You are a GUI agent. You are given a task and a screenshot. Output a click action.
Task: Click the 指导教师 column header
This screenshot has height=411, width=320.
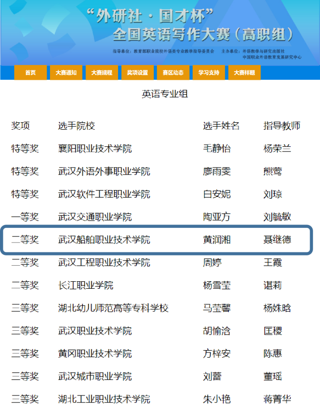point(282,126)
